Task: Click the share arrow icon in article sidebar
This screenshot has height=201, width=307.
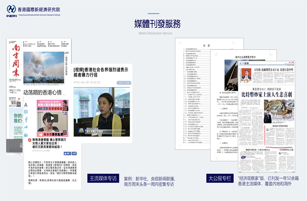Action: click(26, 128)
